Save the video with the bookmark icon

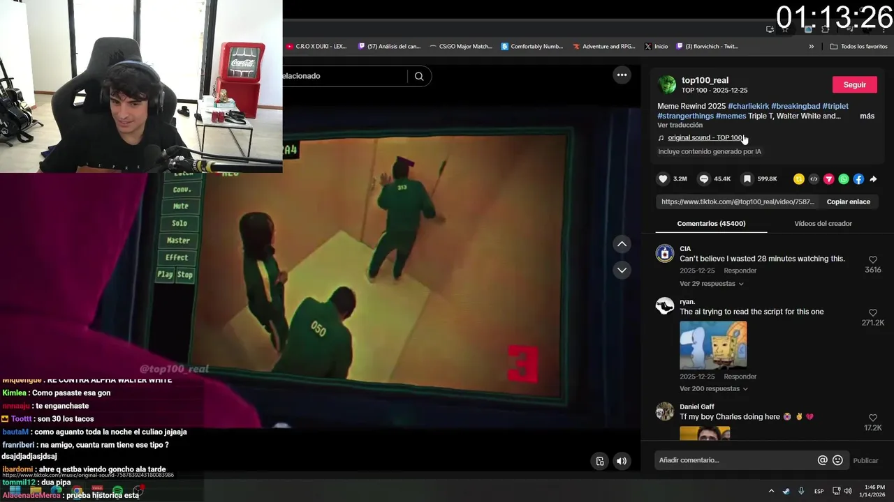[747, 179]
